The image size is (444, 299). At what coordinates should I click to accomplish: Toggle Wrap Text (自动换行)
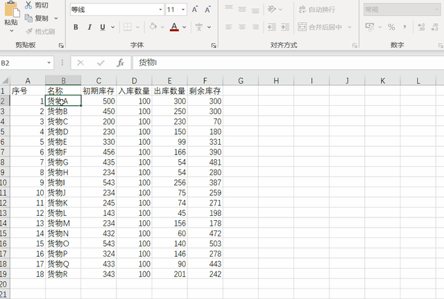[x=317, y=9]
